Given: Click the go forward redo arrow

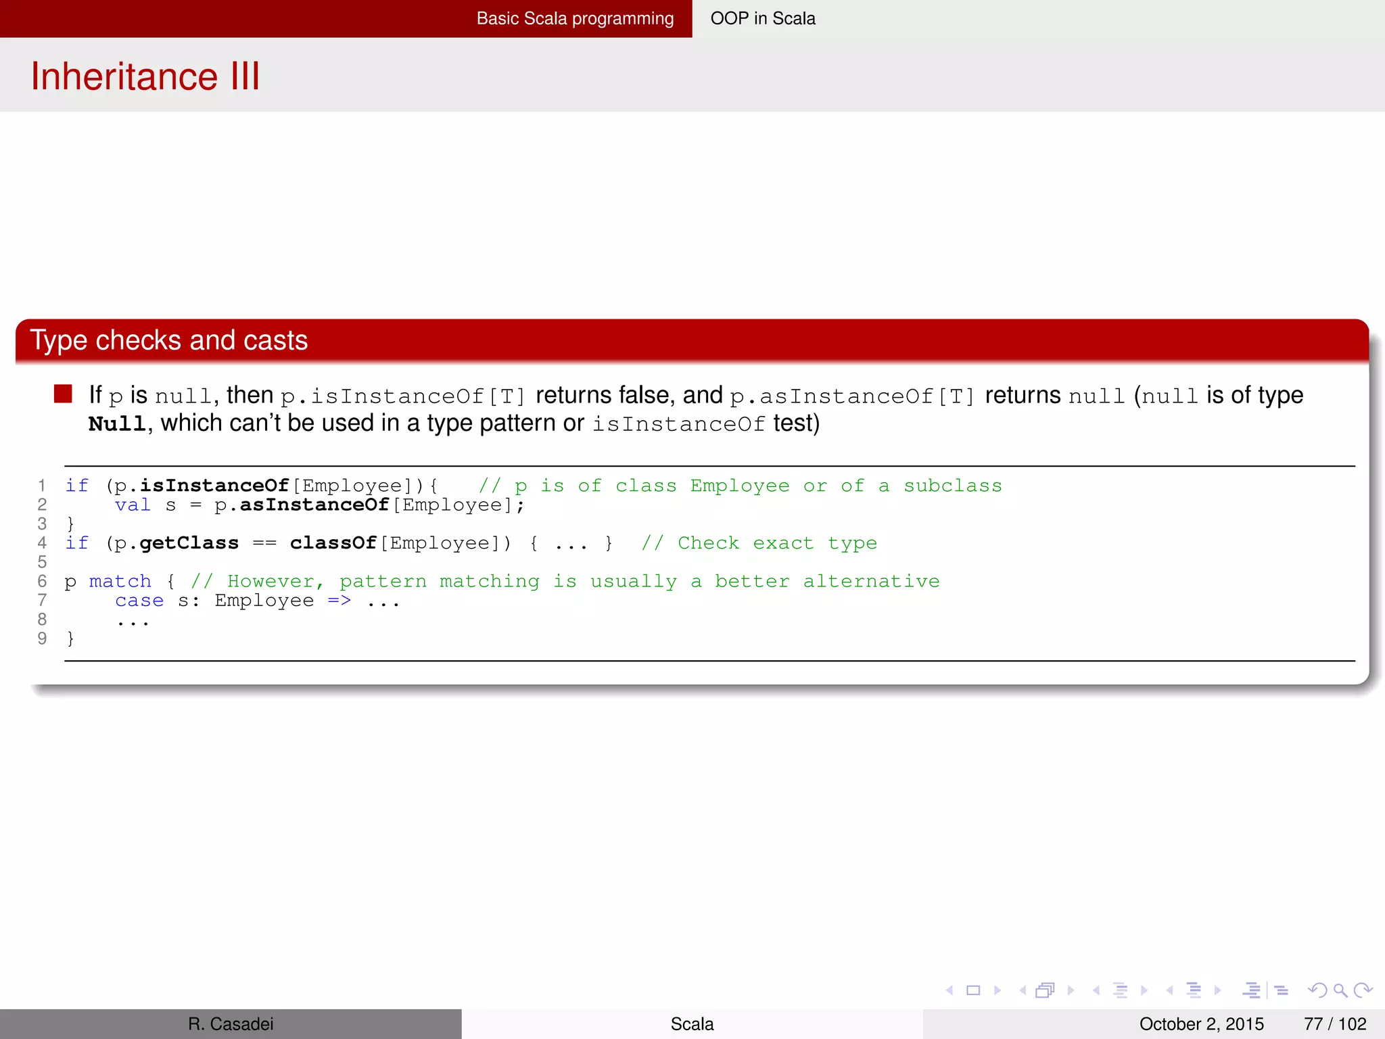Looking at the screenshot, I should pos(1363,990).
